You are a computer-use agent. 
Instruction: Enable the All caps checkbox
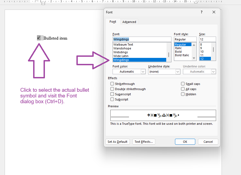183,89
